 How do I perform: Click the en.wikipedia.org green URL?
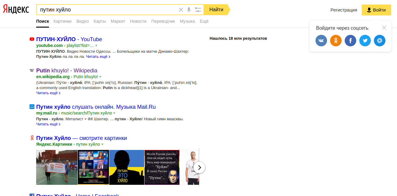[x=53, y=77]
